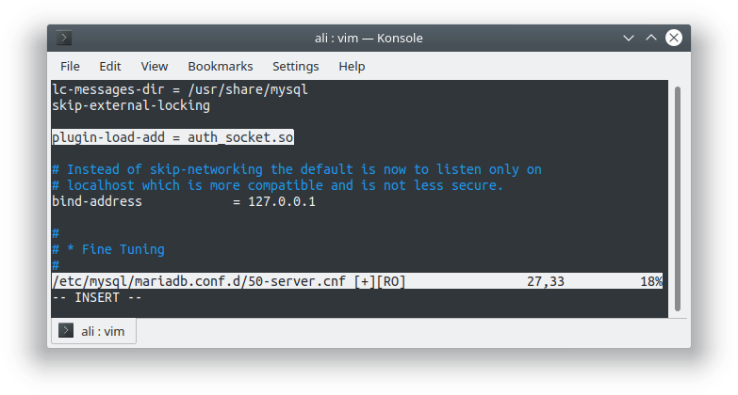Click the skip-external-locking line

(x=131, y=106)
